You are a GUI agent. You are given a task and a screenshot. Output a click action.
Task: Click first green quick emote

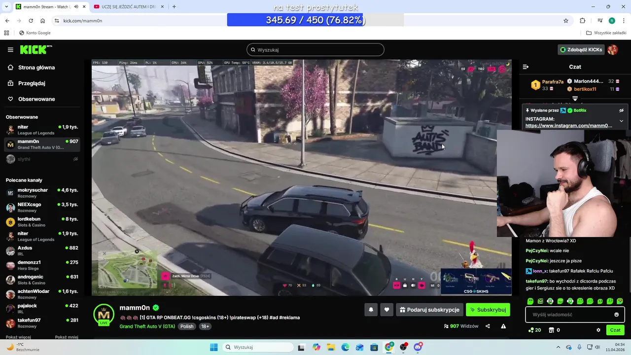(530, 301)
